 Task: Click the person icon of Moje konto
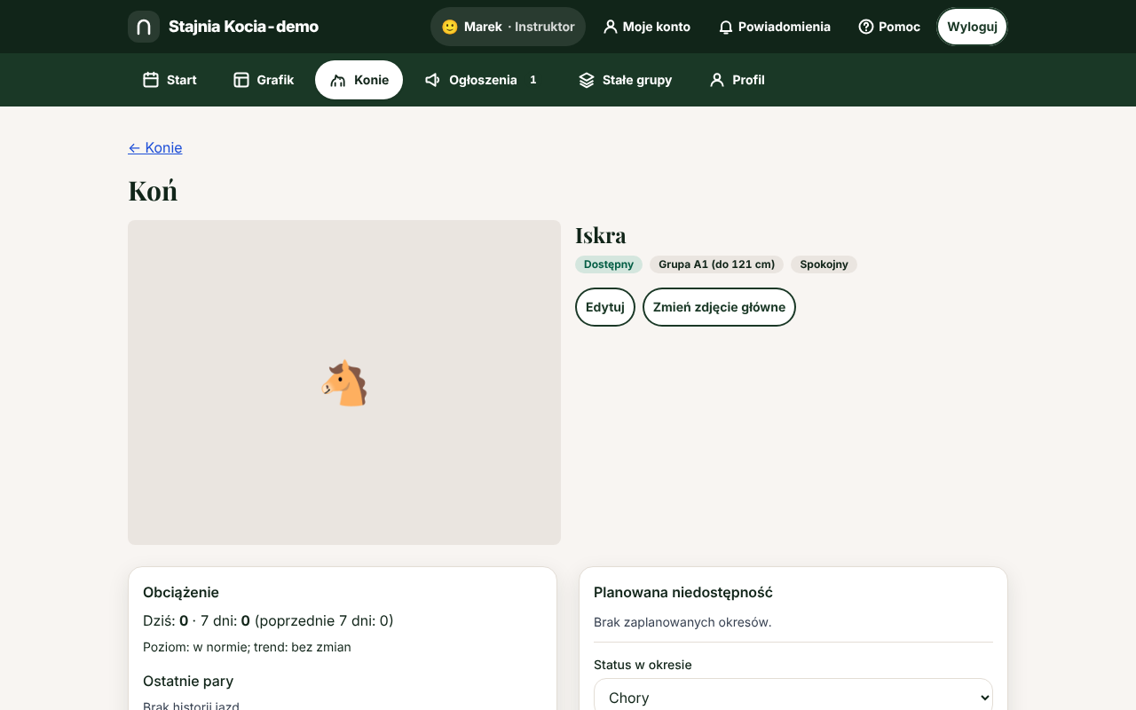click(x=610, y=27)
